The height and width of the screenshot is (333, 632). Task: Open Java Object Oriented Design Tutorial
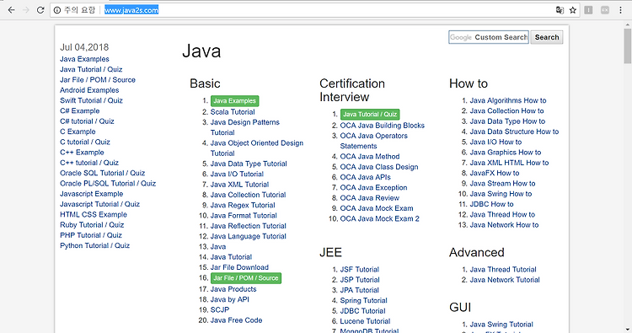pos(257,148)
